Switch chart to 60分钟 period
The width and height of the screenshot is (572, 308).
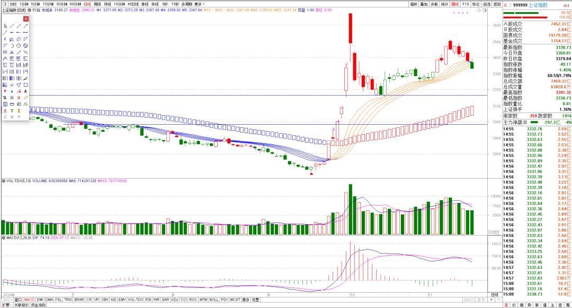point(75,4)
